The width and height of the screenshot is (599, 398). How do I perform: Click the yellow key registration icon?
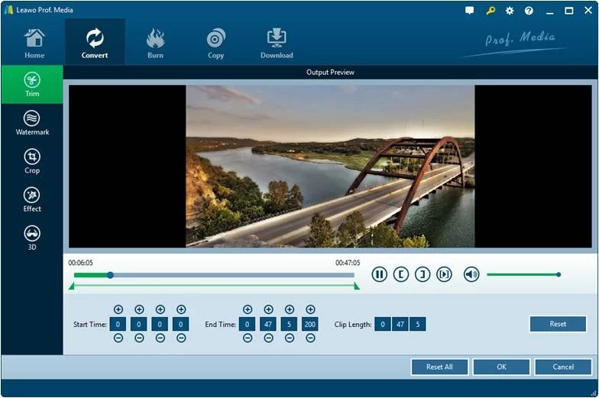[491, 11]
